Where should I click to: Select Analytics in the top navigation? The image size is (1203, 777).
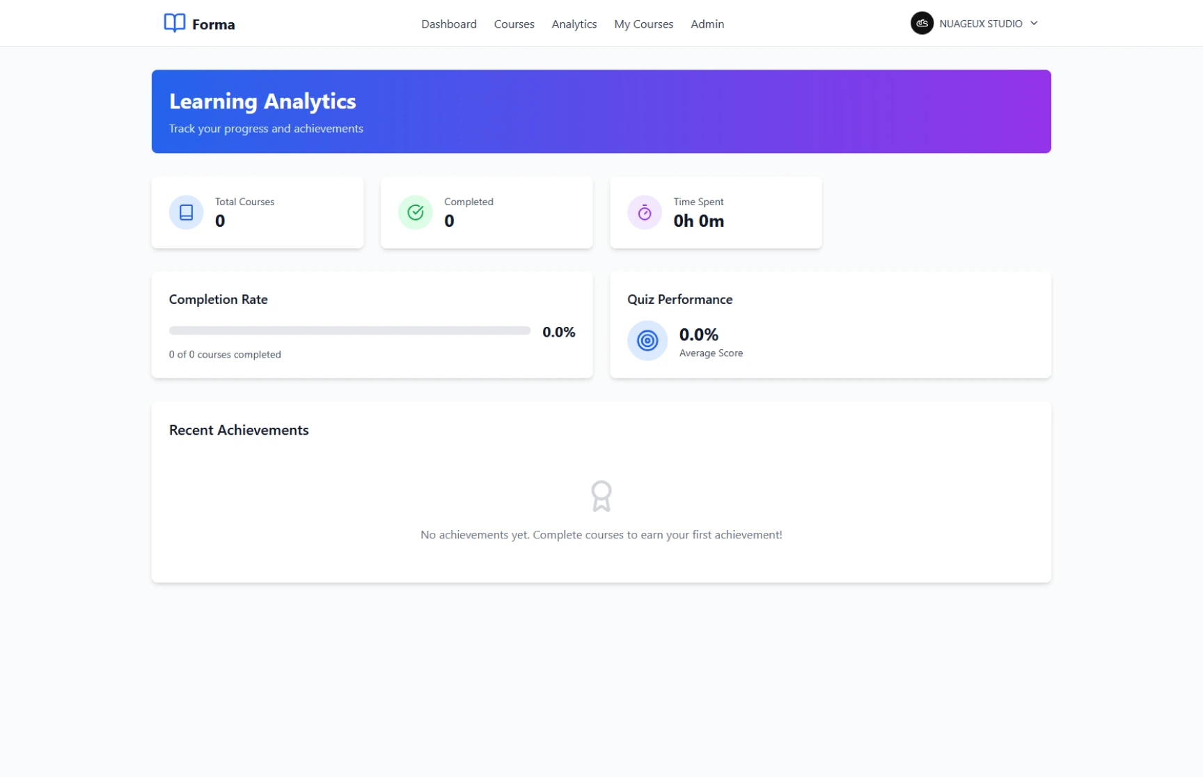click(574, 24)
